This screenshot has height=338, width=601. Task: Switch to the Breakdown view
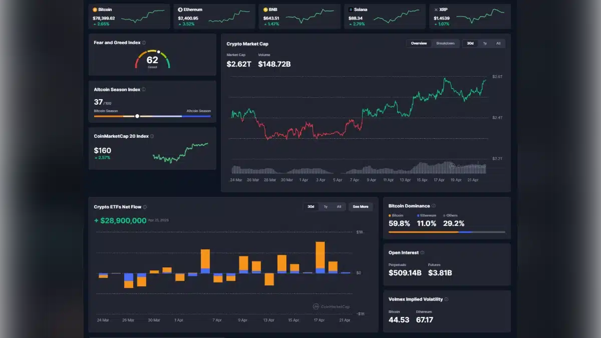pyautogui.click(x=446, y=43)
